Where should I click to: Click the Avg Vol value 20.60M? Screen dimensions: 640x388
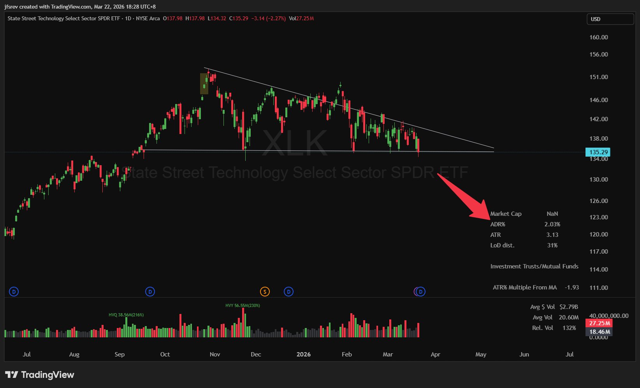pos(569,317)
